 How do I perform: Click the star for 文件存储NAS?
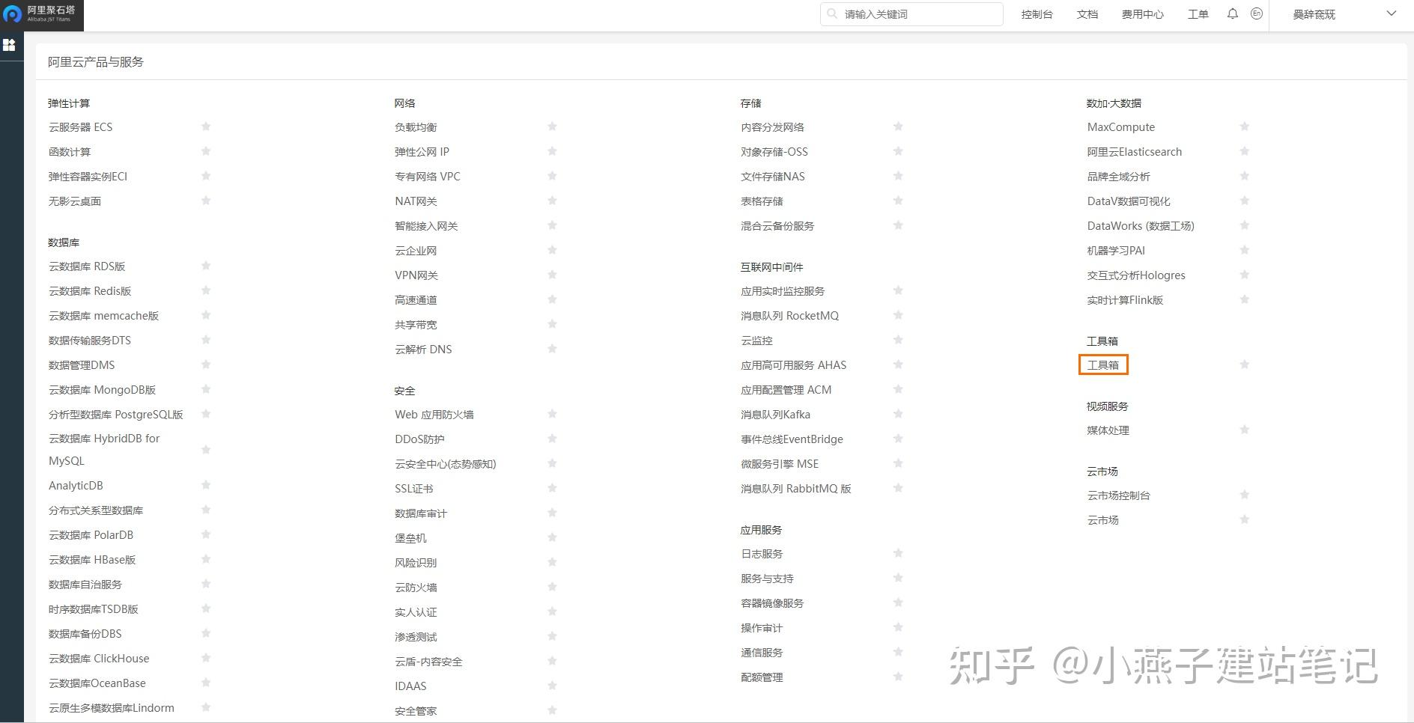point(898,176)
